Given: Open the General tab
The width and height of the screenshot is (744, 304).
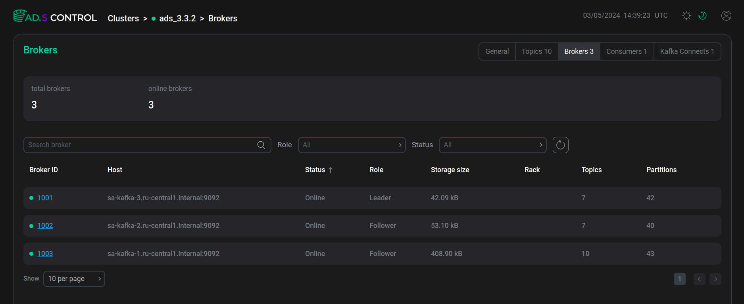Looking at the screenshot, I should (x=497, y=51).
